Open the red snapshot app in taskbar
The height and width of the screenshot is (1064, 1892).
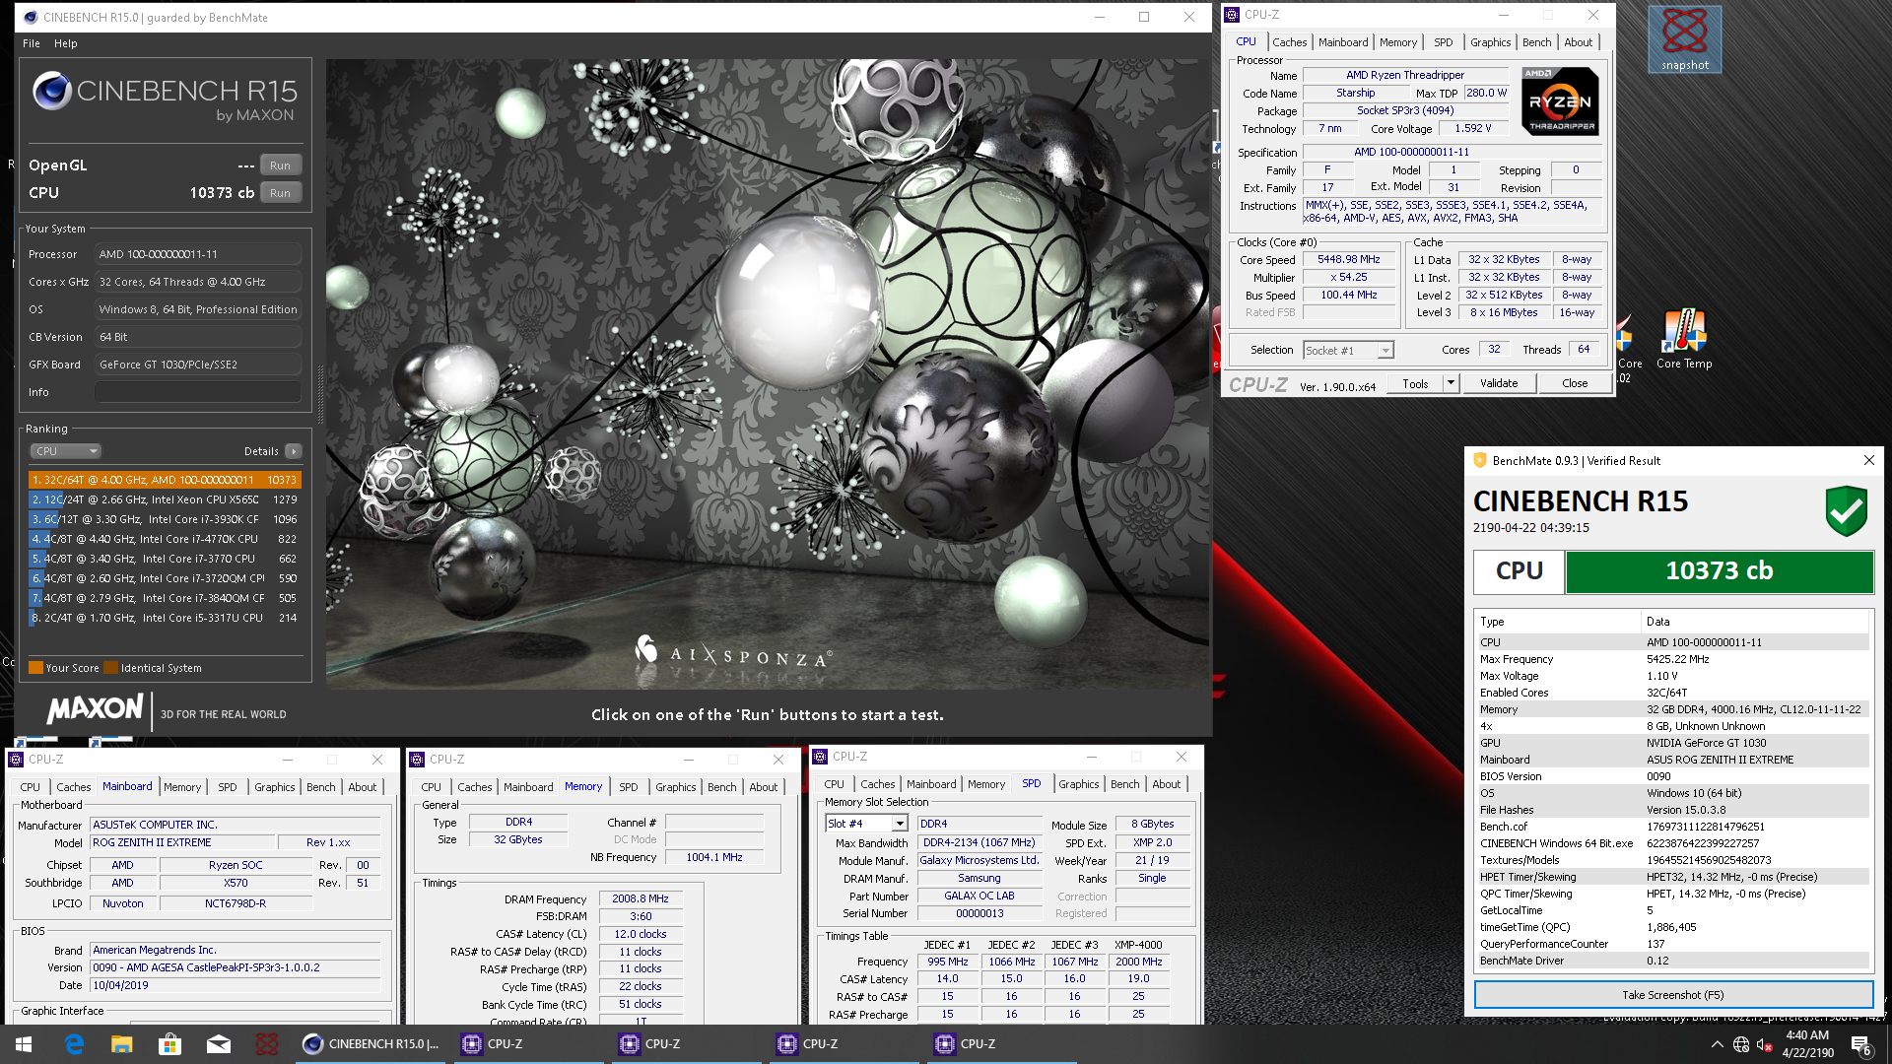click(x=266, y=1044)
